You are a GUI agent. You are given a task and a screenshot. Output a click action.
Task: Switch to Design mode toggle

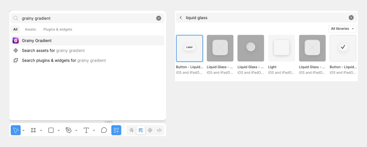[x=141, y=130]
